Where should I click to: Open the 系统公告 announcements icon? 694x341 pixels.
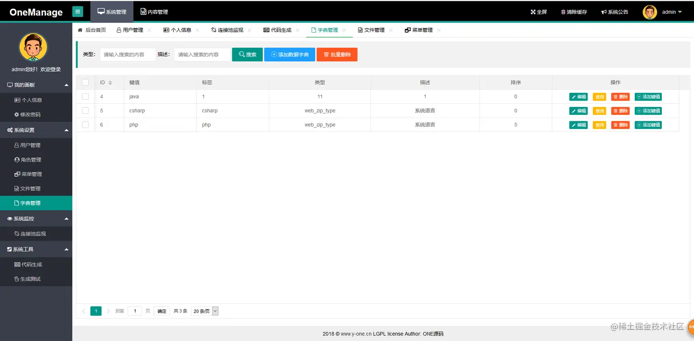tap(604, 12)
